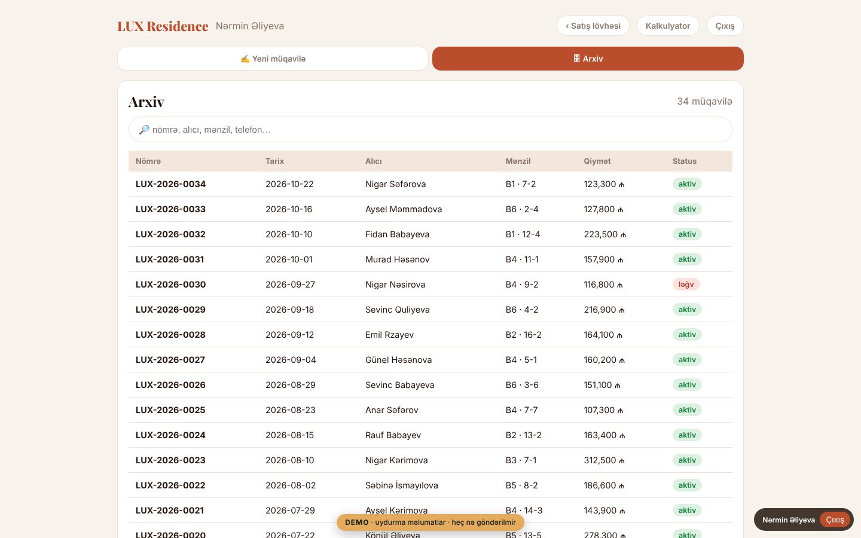The width and height of the screenshot is (861, 538).
Task: Click buyer Nigar Kərimova
Action: (396, 460)
